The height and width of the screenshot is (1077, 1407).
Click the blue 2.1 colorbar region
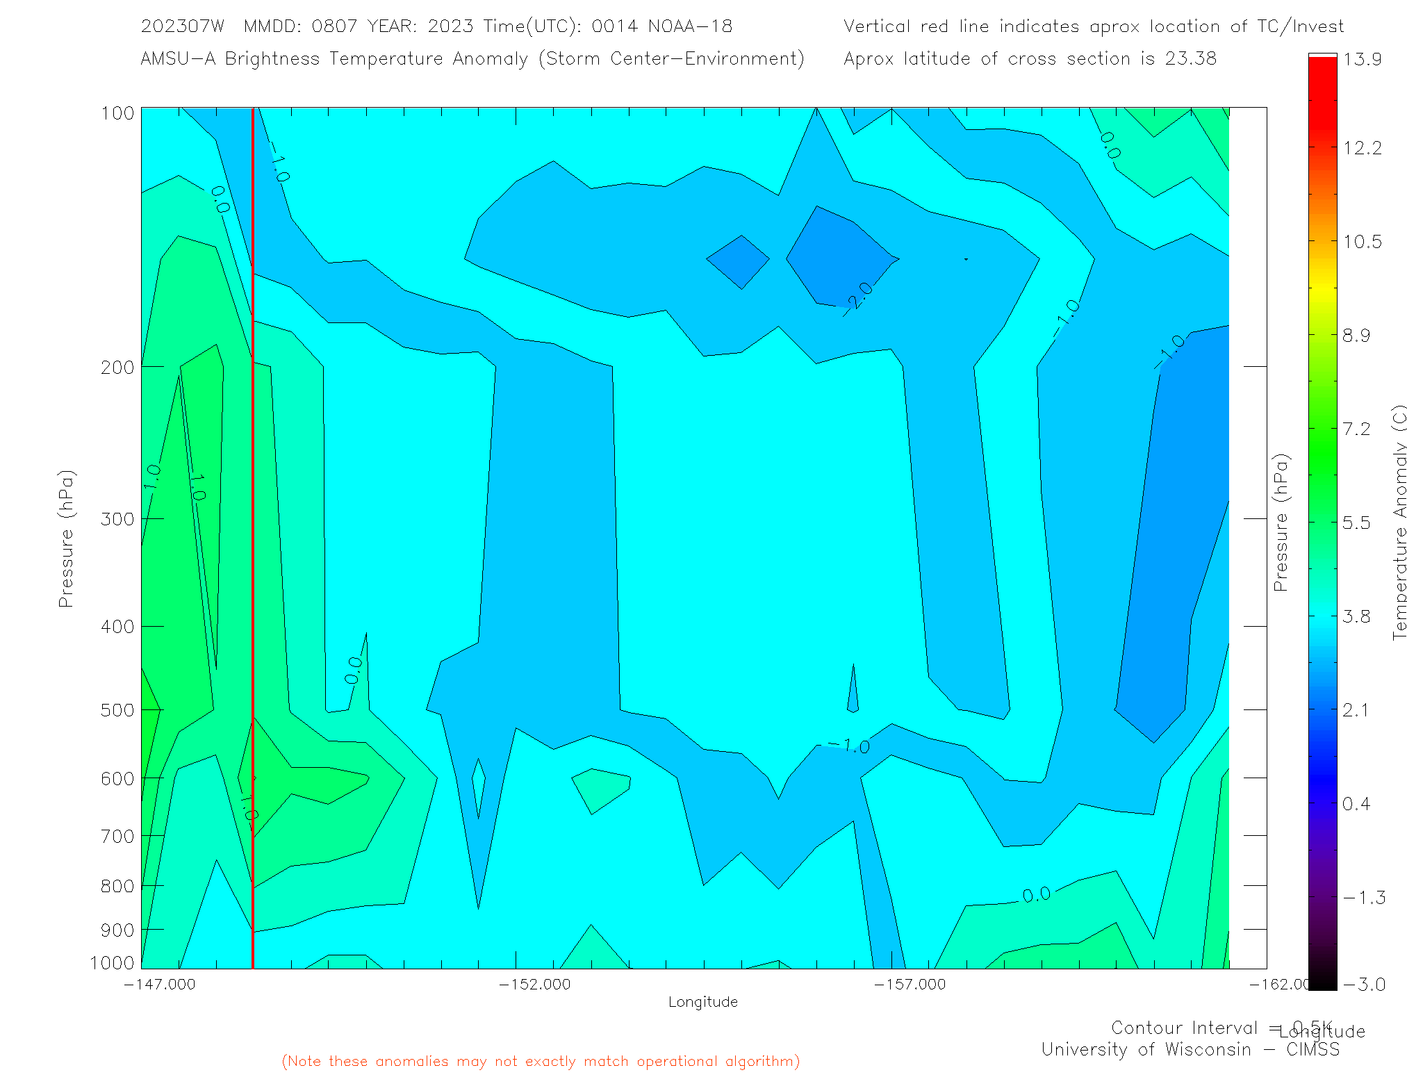click(x=1322, y=710)
